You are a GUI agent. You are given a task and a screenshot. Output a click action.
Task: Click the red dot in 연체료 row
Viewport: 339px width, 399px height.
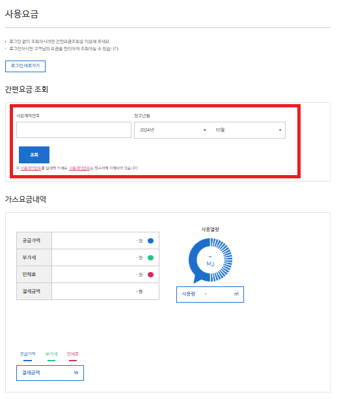(150, 275)
